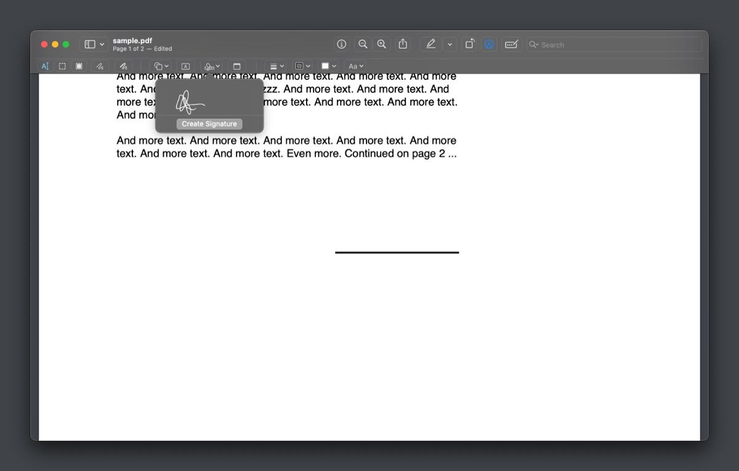
Task: Activate the Rectangular Selection tool
Action: (62, 66)
